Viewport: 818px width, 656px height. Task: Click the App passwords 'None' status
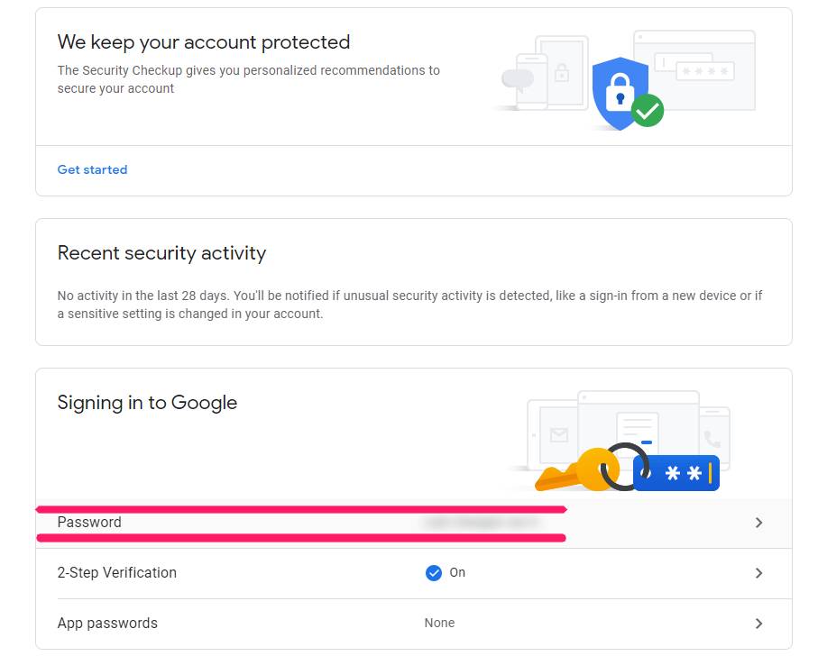(439, 624)
